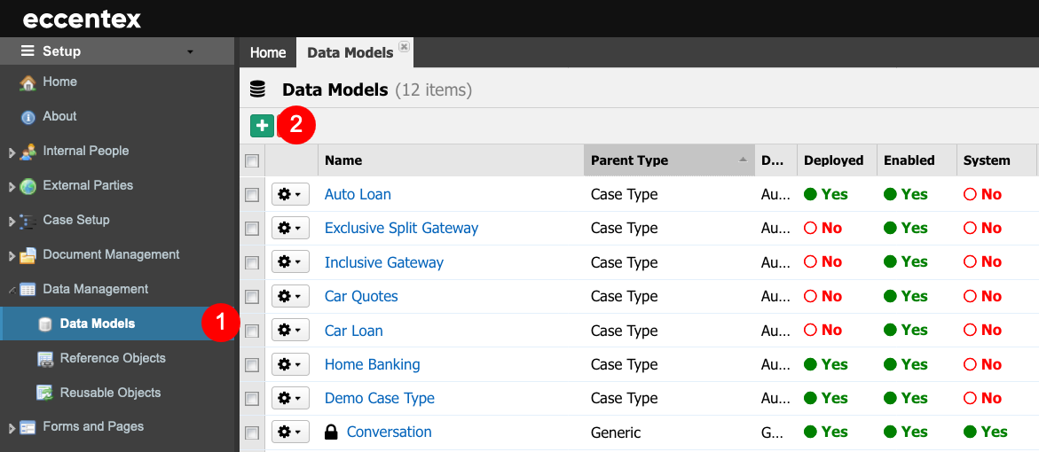Click the Internal People icon

(28, 152)
